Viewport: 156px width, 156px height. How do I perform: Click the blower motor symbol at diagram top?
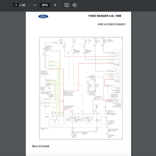point(61,43)
